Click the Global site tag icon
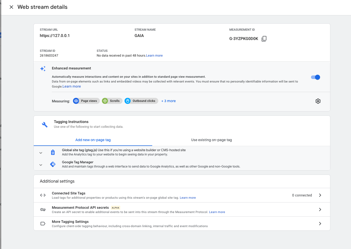Image resolution: width=351 pixels, height=249 pixels. [x=53, y=152]
